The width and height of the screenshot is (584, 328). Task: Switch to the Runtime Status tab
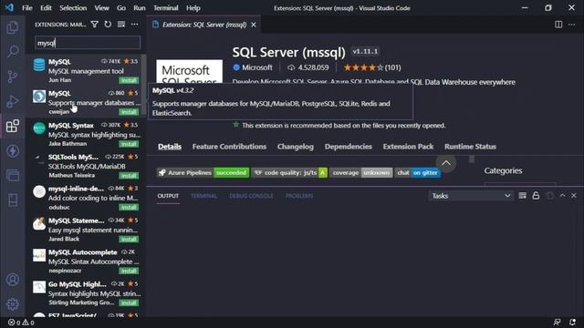click(x=470, y=147)
